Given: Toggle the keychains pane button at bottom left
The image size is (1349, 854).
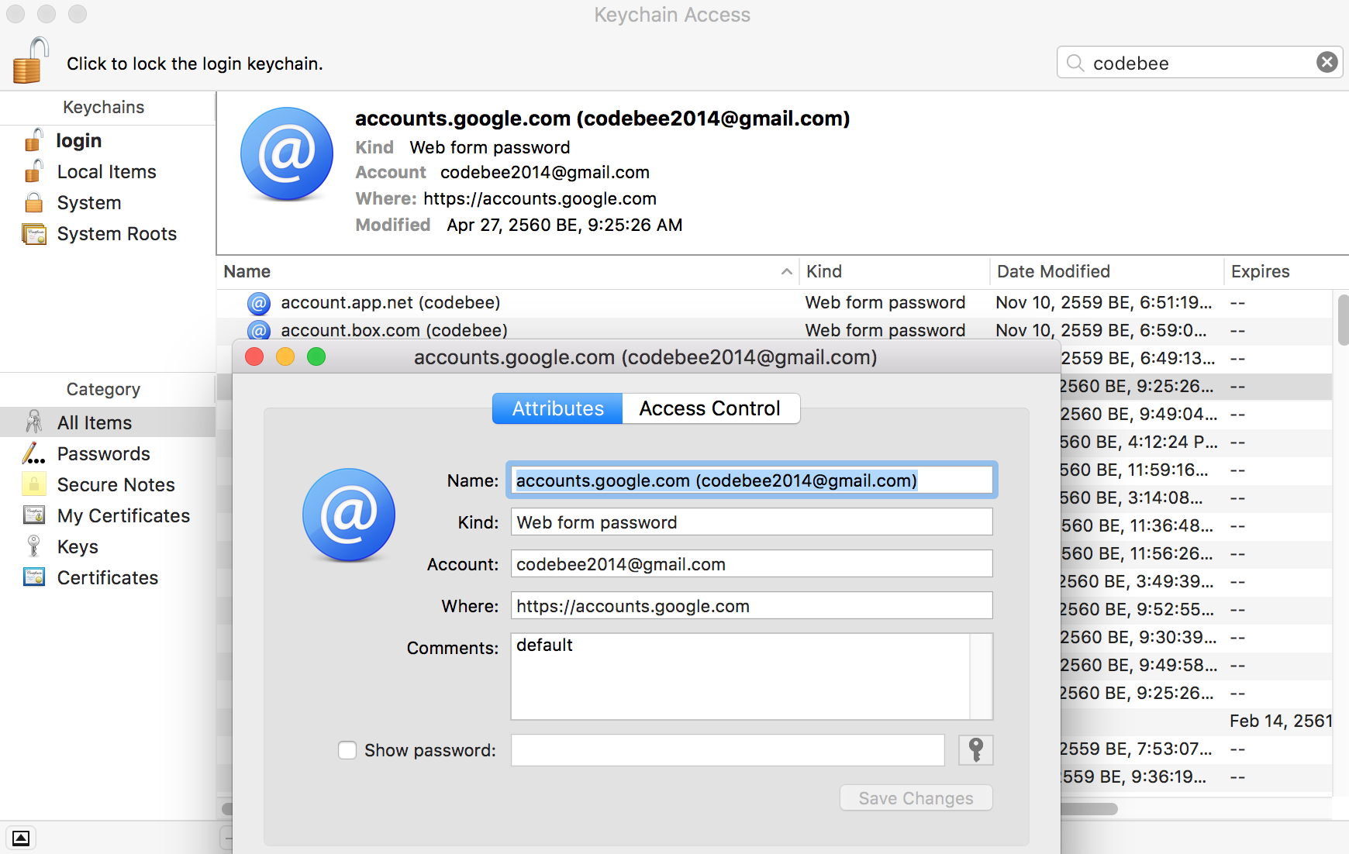Looking at the screenshot, I should pyautogui.click(x=21, y=838).
